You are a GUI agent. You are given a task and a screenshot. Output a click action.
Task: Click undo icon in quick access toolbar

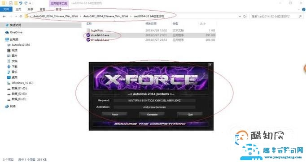21,3
